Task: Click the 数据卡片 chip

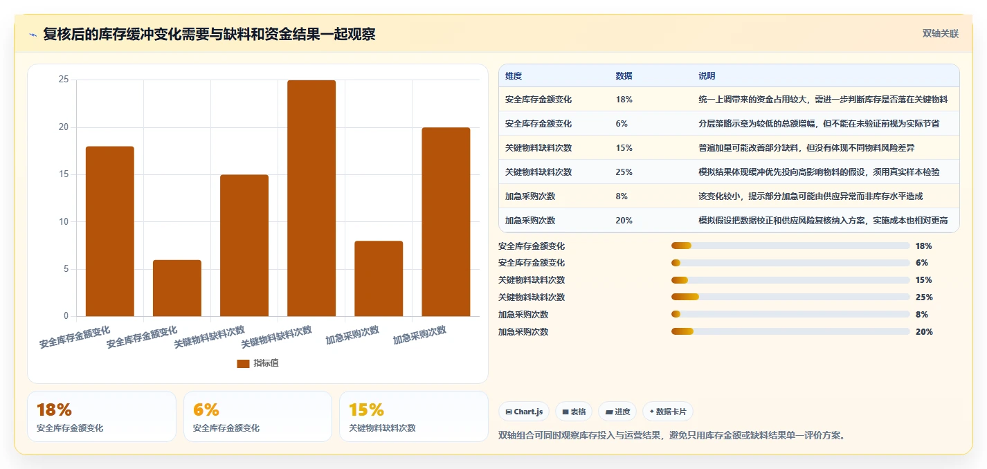Action: coord(668,412)
